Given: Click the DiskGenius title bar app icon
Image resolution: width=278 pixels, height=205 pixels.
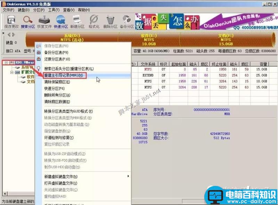Looking at the screenshot, I should [x=4, y=4].
